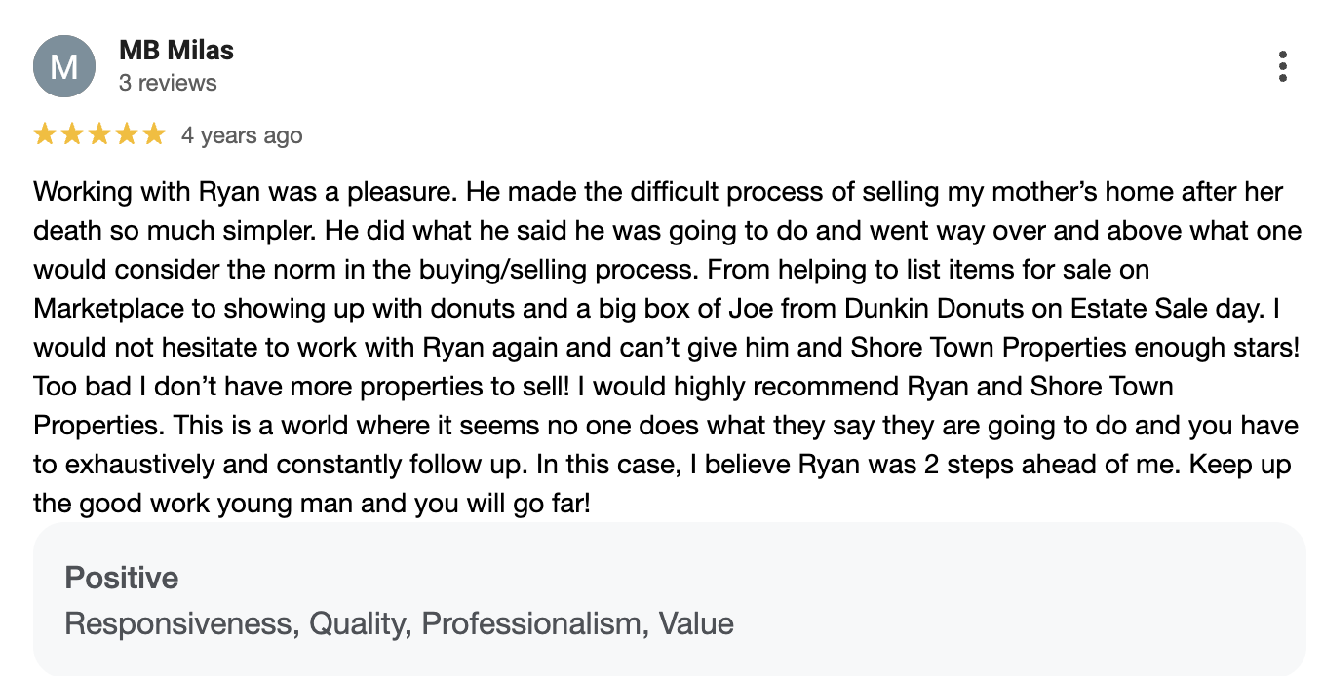Select the fourth gold rating star
Screen dimensions: 1322x676
click(x=128, y=134)
